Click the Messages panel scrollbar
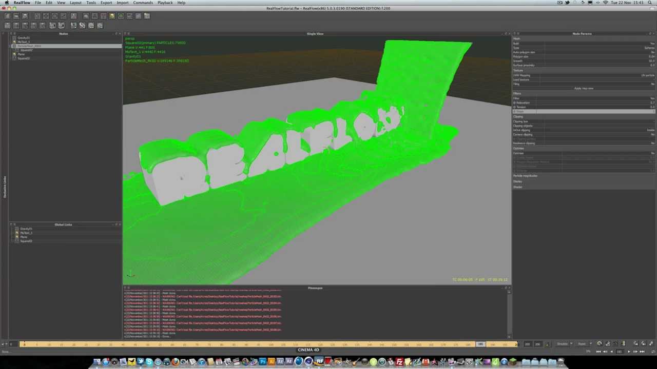657x369 pixels. pyautogui.click(x=509, y=314)
